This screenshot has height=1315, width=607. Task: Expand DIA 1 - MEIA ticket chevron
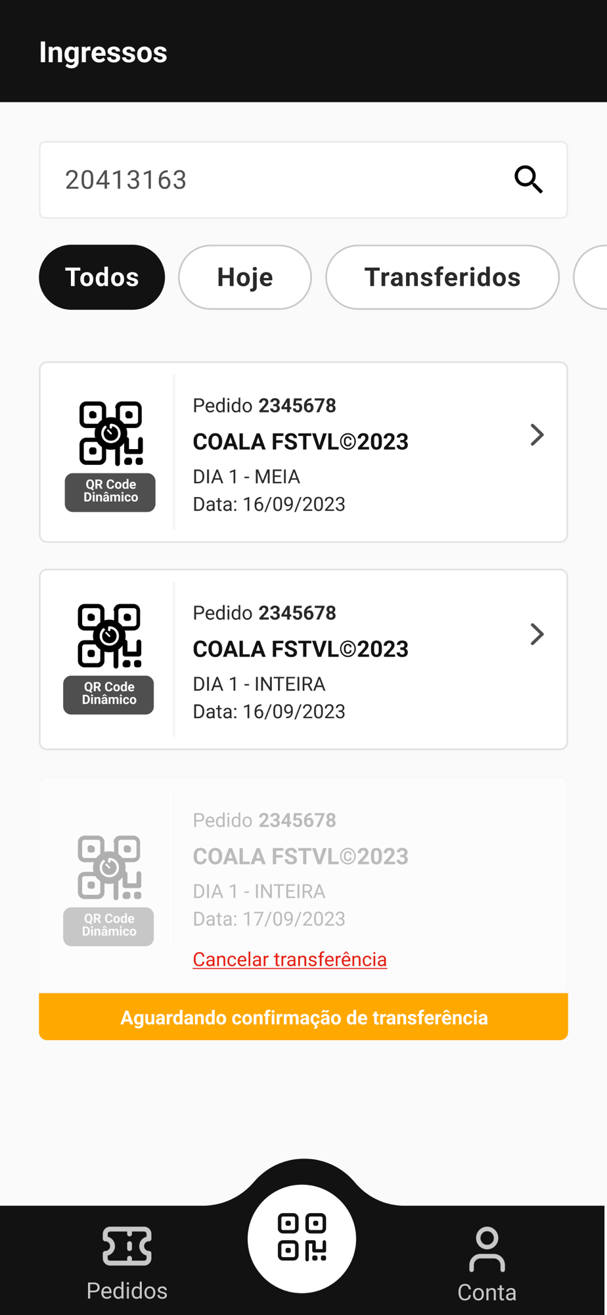(x=537, y=435)
